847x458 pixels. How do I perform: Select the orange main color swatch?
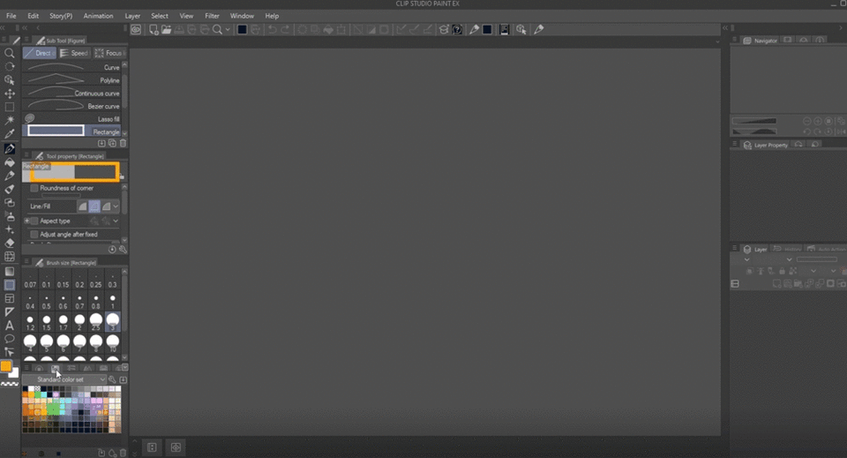[x=5, y=365]
